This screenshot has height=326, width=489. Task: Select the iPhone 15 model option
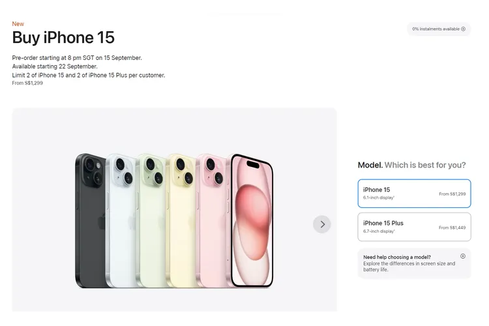tap(414, 194)
